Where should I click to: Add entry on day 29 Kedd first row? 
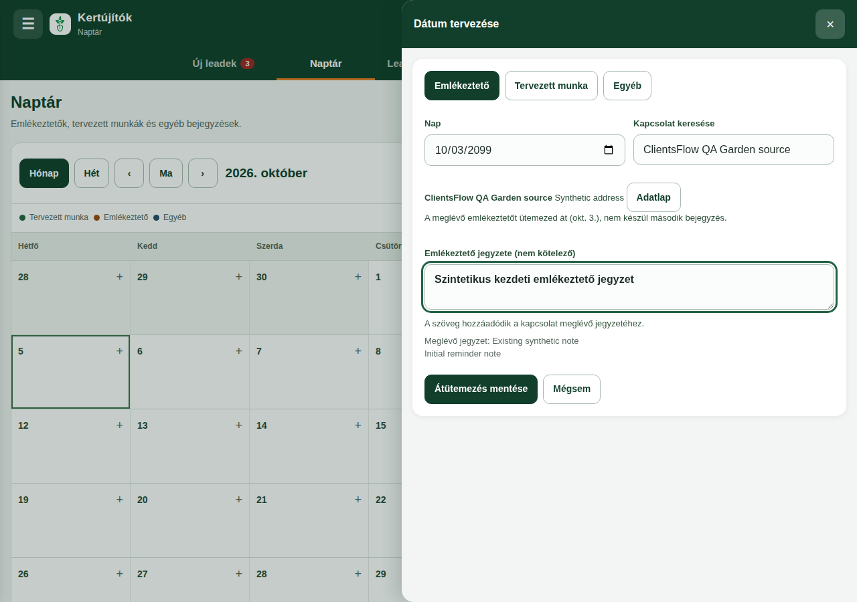tap(239, 276)
